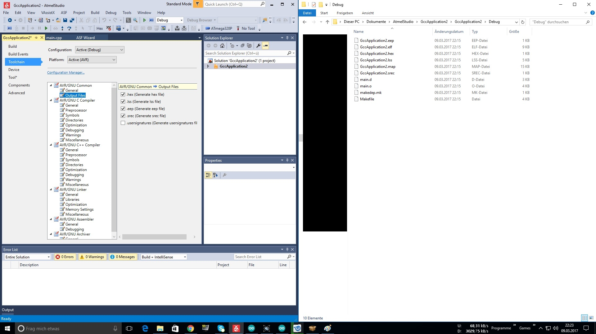Uncheck .eep (Generate eep file) checkbox
The width and height of the screenshot is (596, 334).
[123, 109]
